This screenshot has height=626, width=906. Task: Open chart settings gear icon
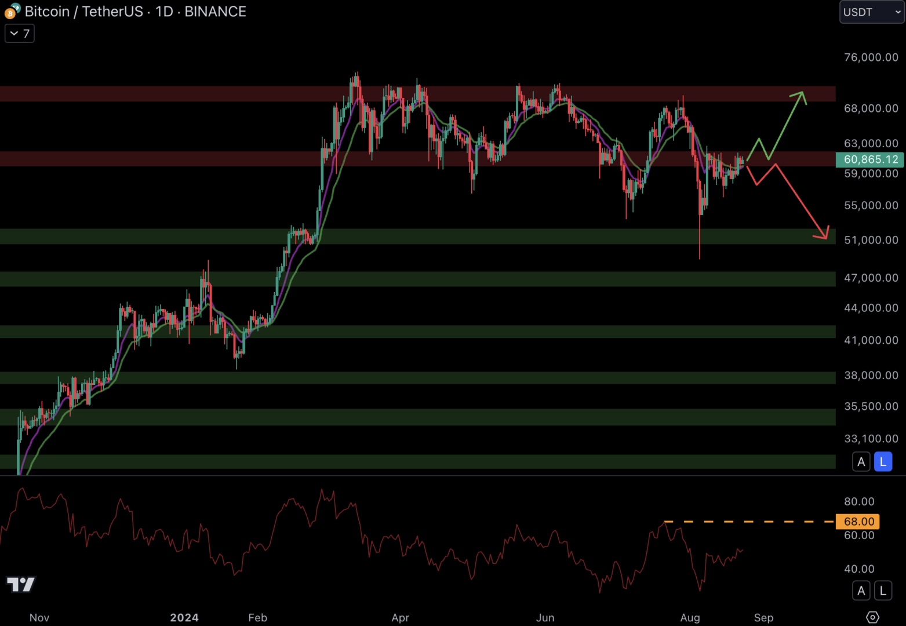coord(872,617)
